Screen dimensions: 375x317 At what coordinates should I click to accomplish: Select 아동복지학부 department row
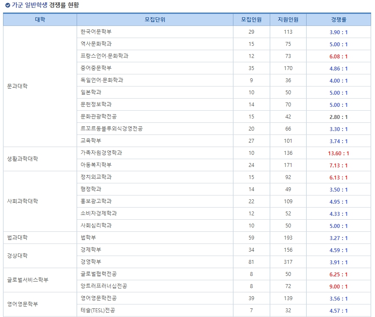pos(224,165)
